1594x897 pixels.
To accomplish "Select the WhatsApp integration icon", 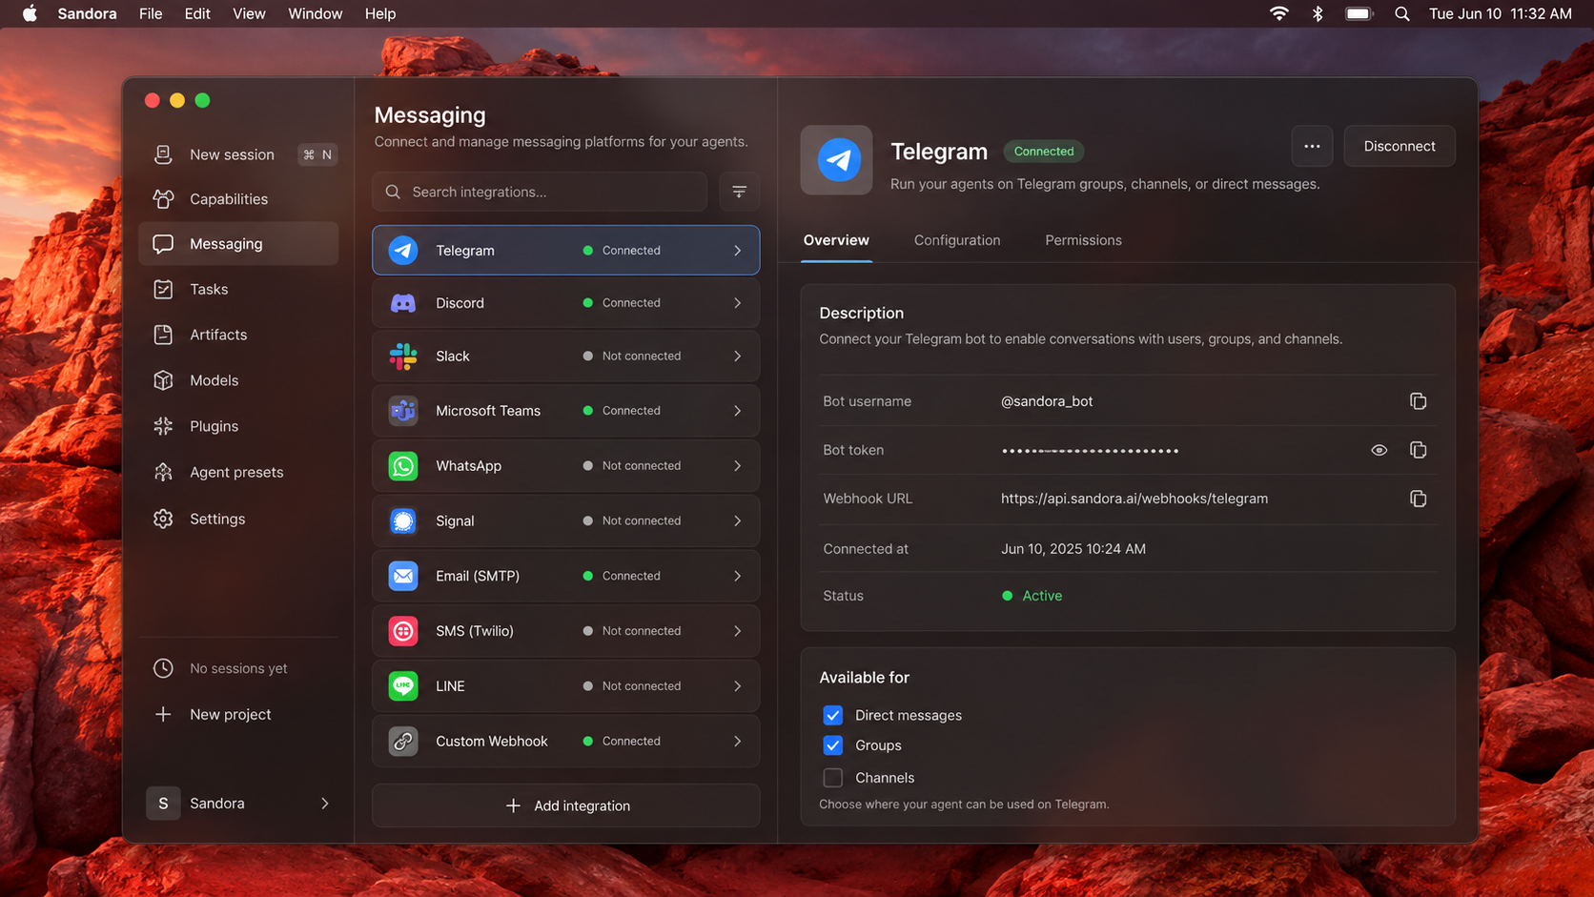I will [403, 466].
